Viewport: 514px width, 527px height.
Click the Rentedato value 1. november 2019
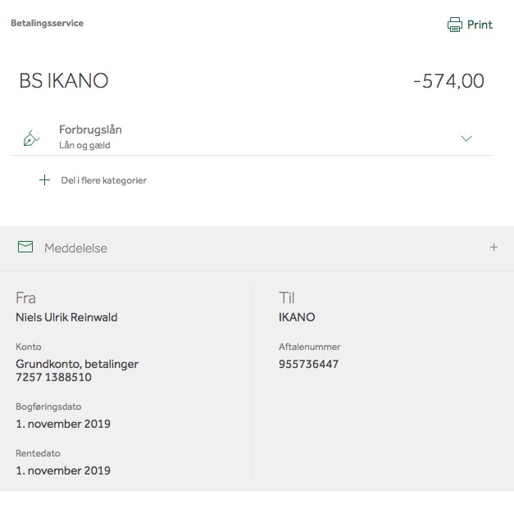click(63, 470)
